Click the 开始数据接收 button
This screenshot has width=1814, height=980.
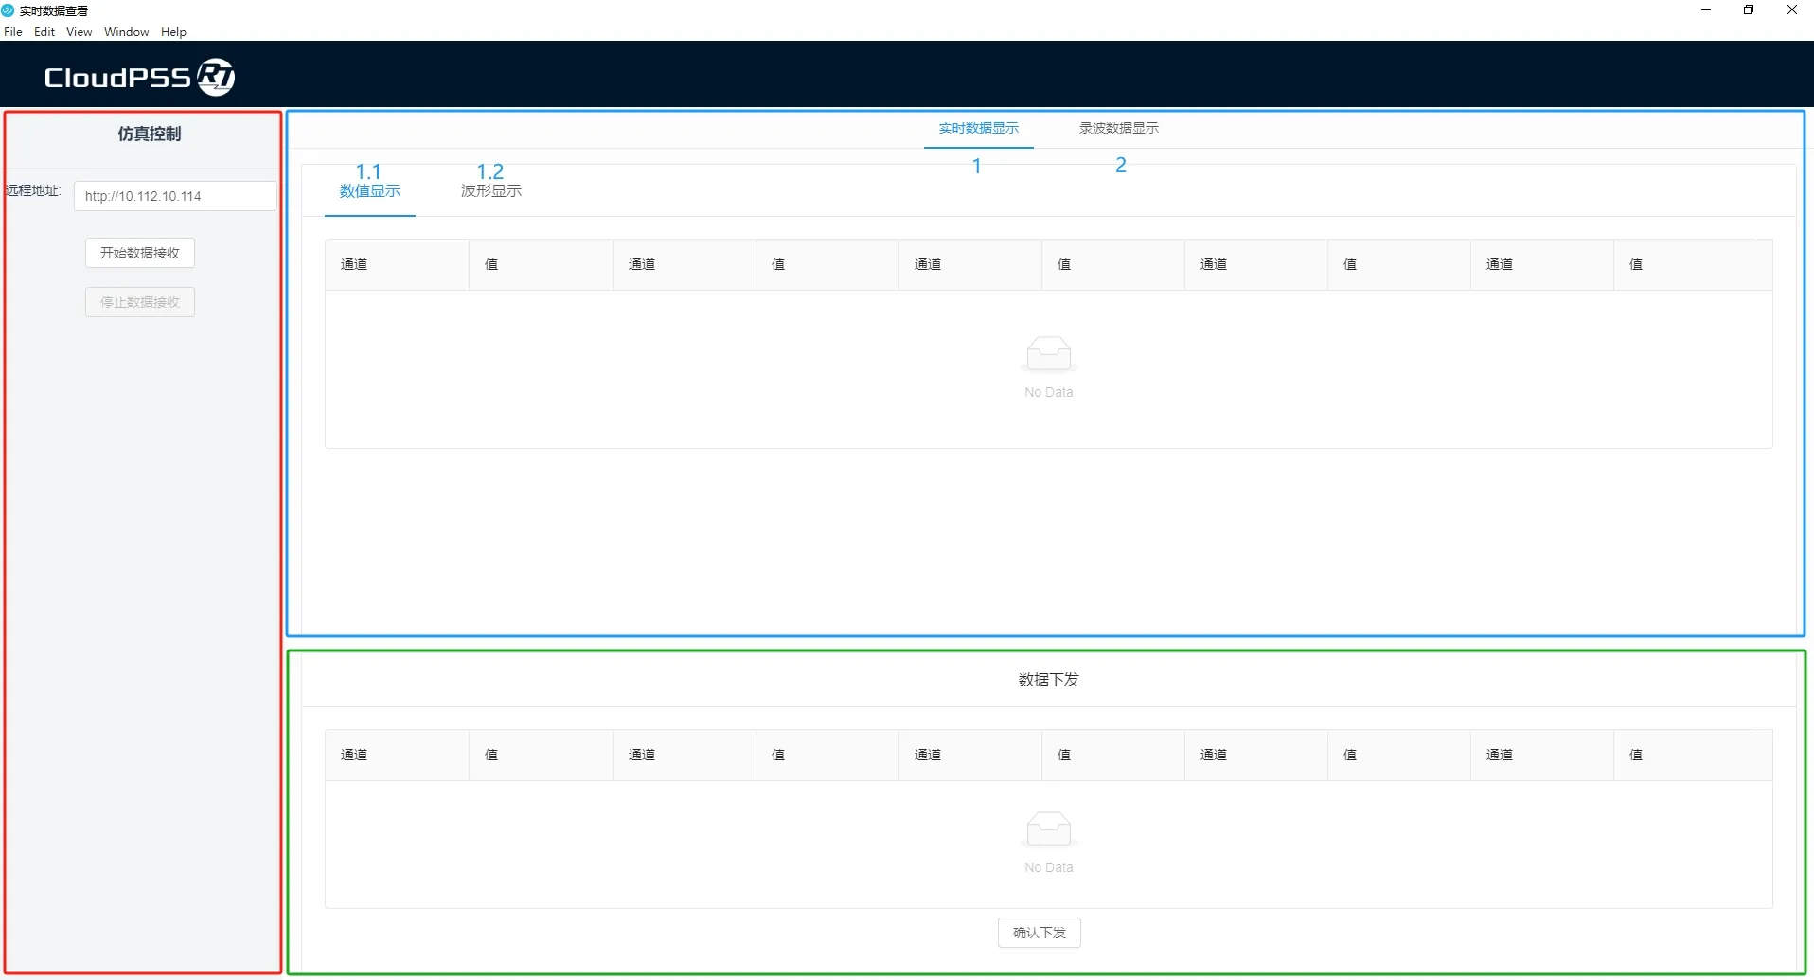tap(140, 253)
